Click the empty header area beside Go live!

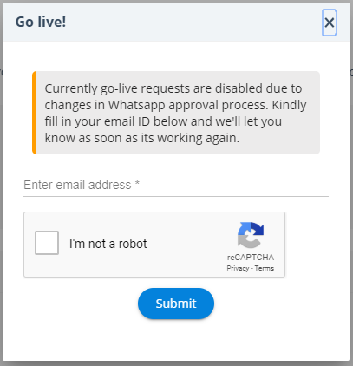193,22
